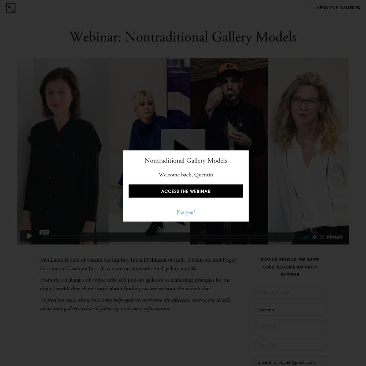Click the webinar page heading

(183, 37)
